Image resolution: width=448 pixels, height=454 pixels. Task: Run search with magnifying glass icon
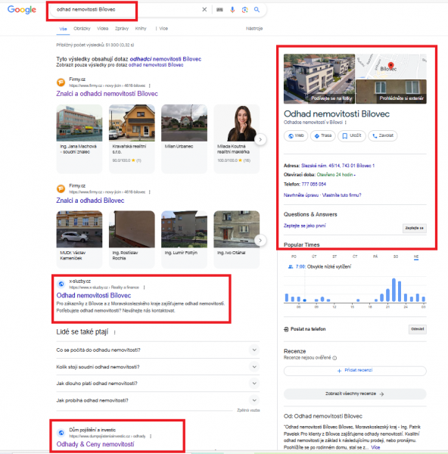(x=257, y=10)
